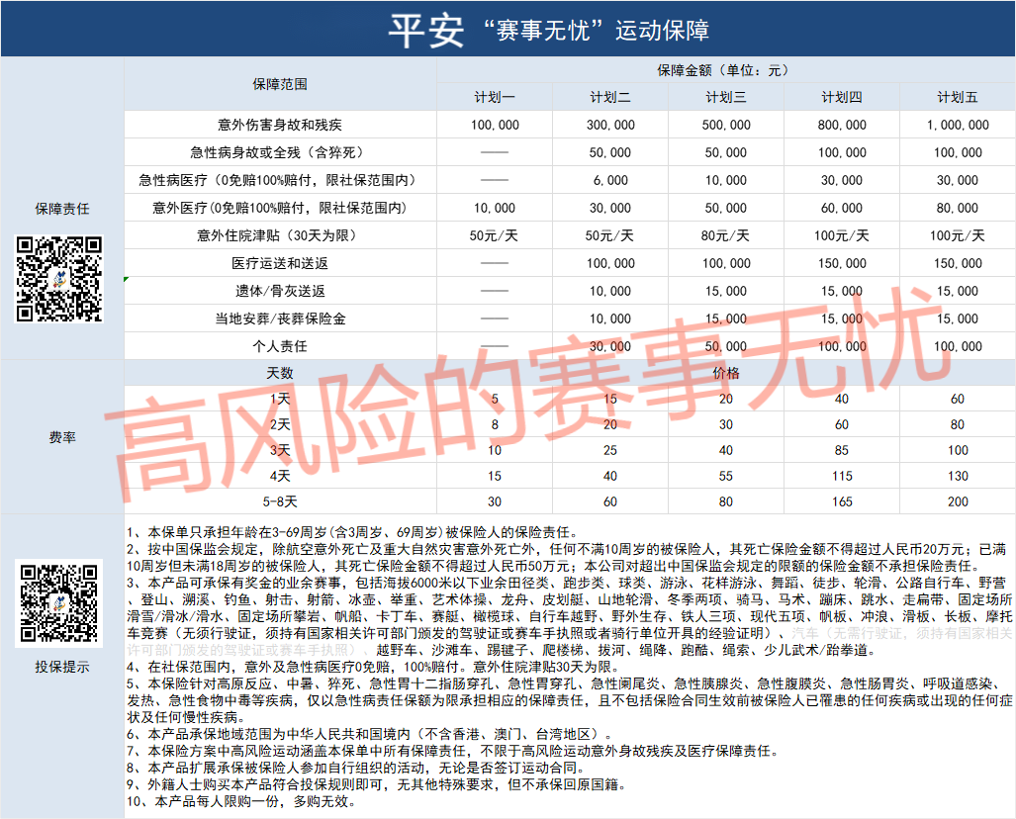Click the 保障金额（单位：元） header
Screen dimensions: 1016x819
pos(726,70)
